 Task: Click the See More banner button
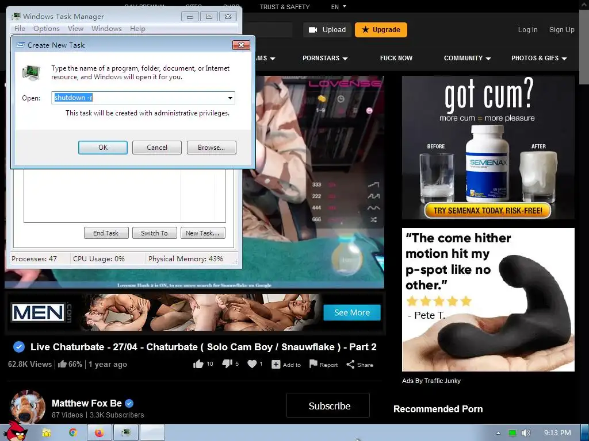(352, 312)
